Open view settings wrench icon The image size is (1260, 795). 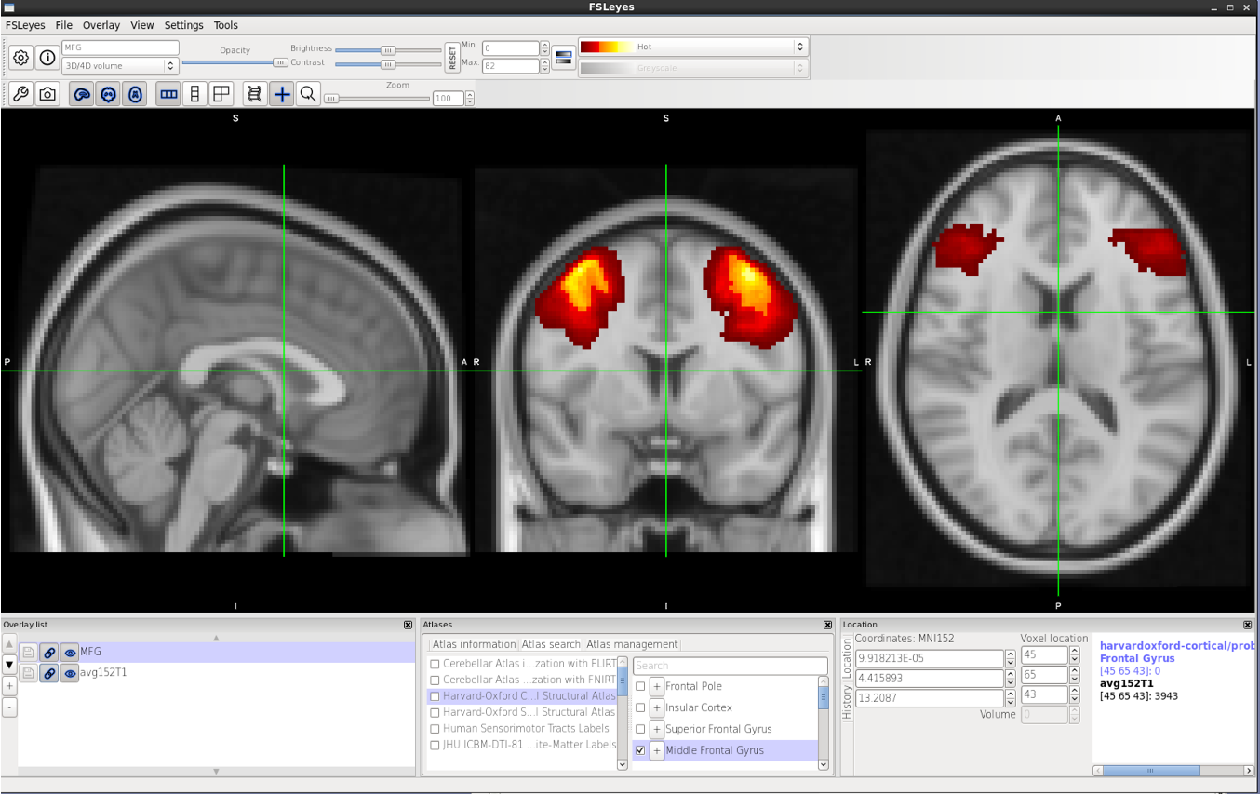[x=20, y=94]
